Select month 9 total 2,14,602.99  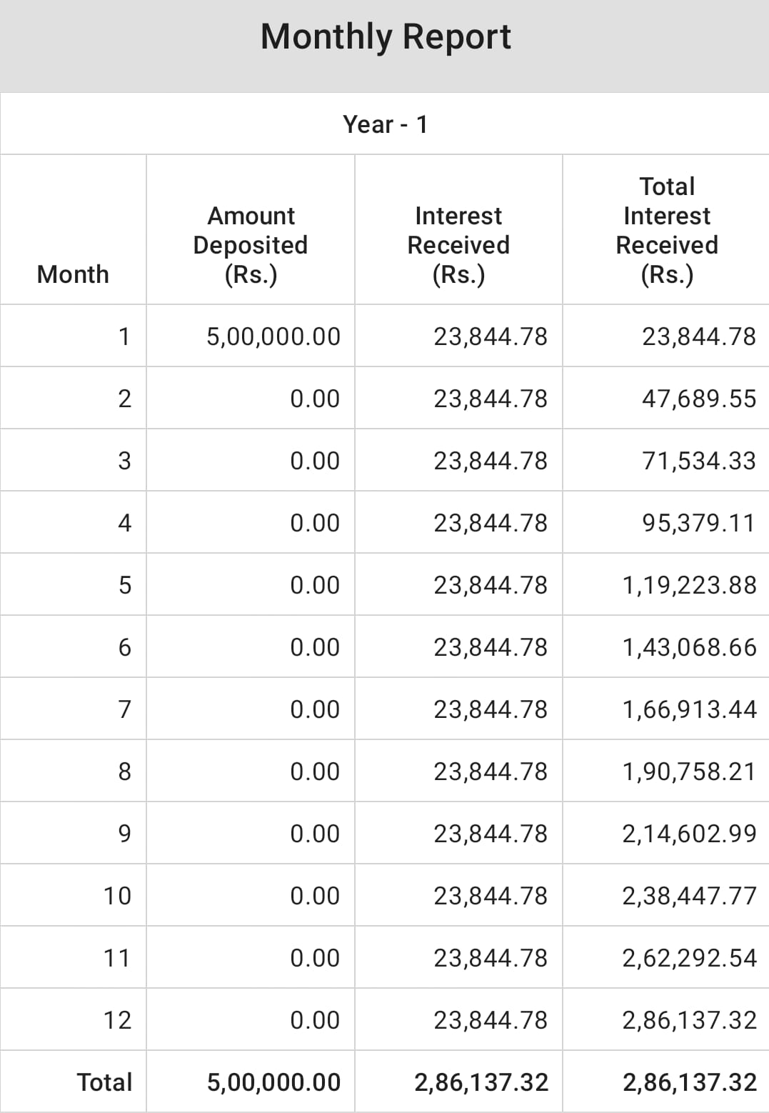689,834
